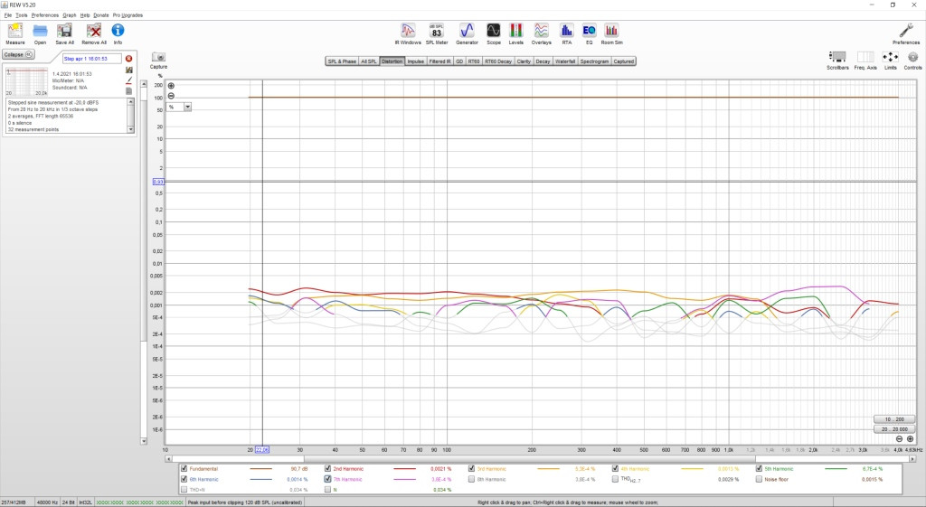This screenshot has width=926, height=507.
Task: Click the horizontal graph scrollbar
Action: click(541, 458)
